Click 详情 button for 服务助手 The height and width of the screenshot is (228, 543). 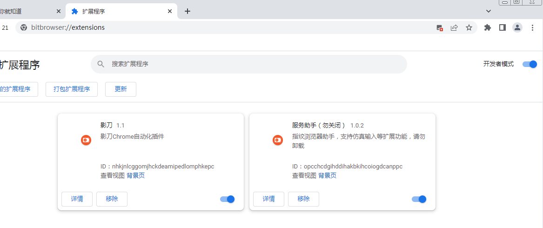268,199
